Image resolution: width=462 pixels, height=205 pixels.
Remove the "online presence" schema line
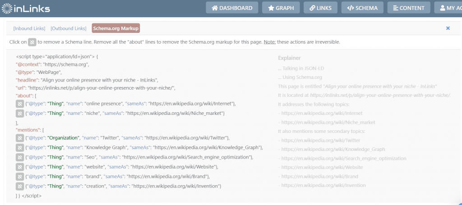point(20,104)
